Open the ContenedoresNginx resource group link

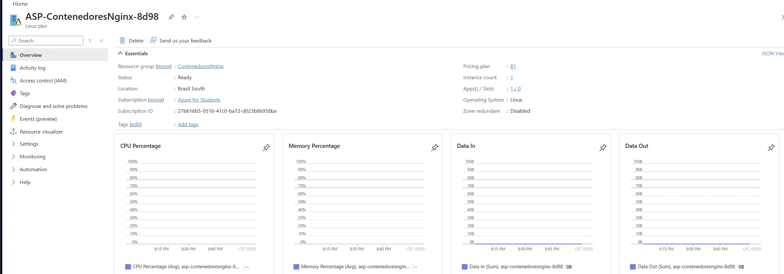pyautogui.click(x=201, y=66)
